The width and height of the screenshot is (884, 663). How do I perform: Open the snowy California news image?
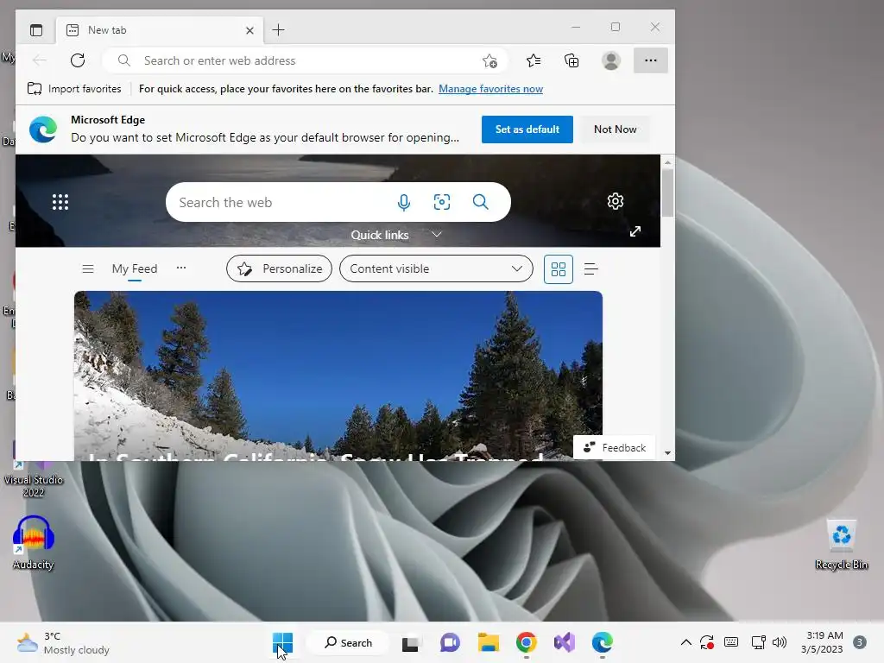[338, 376]
